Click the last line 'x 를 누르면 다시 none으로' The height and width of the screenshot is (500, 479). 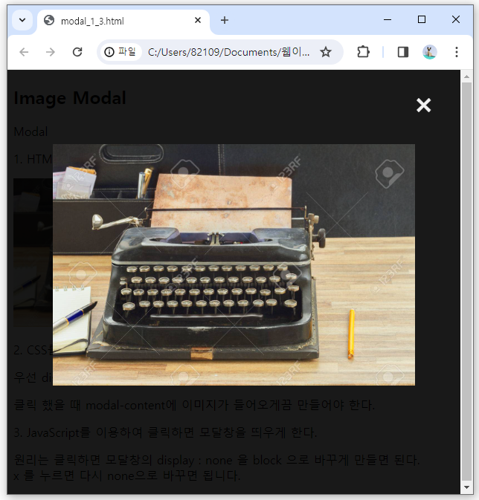[x=126, y=475]
